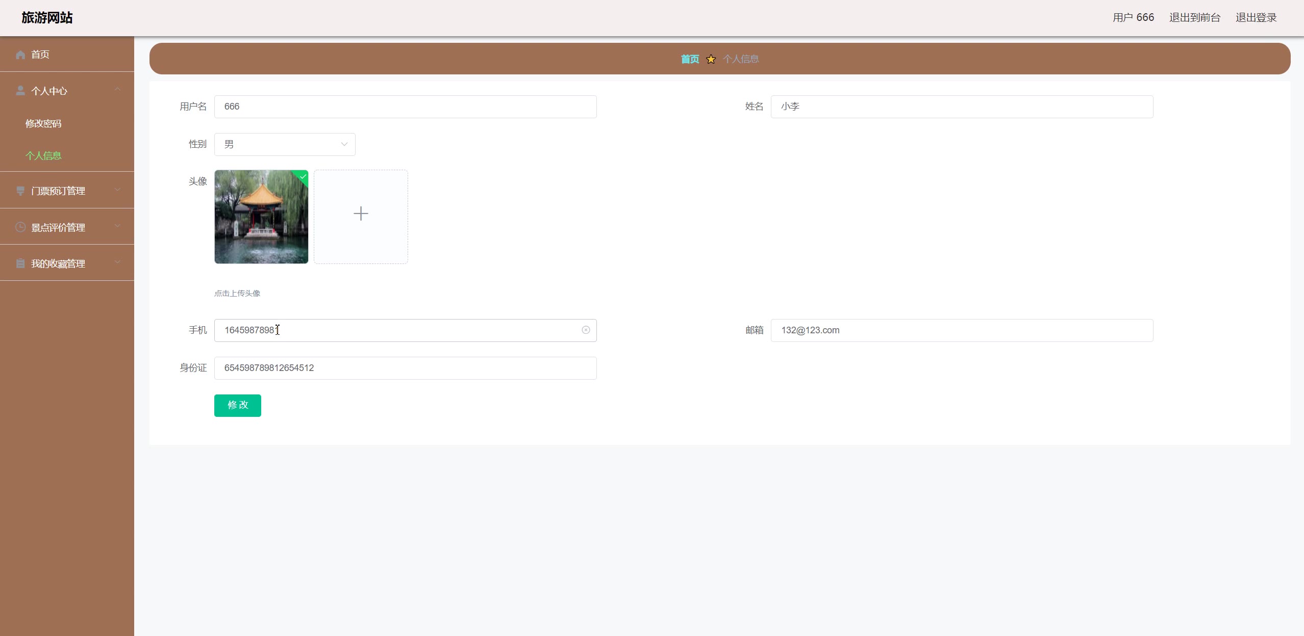Expand the 景点评价管理 arrow
1304x636 pixels.
click(x=118, y=226)
